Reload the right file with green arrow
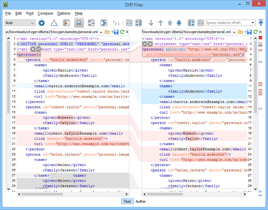This screenshot has width=268, height=210. (x=255, y=32)
